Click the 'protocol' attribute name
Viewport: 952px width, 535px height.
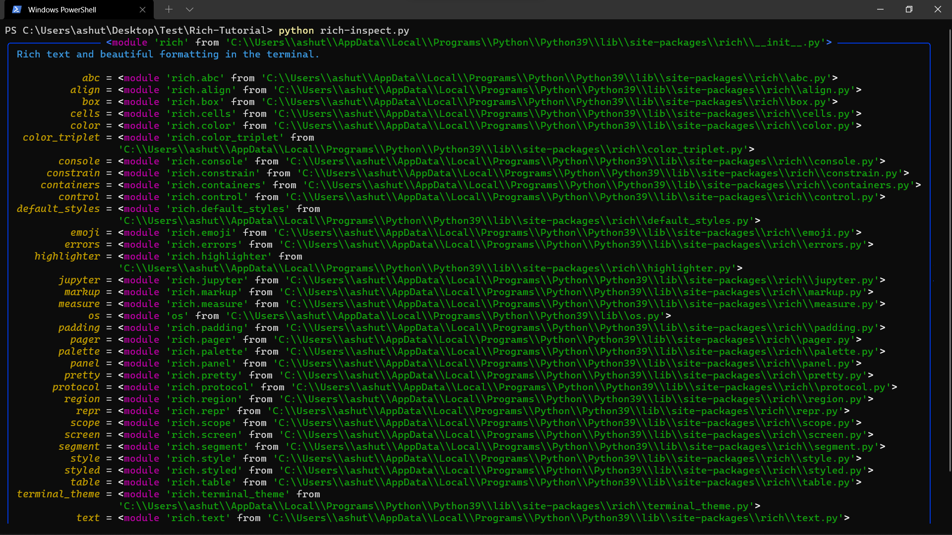pos(76,387)
